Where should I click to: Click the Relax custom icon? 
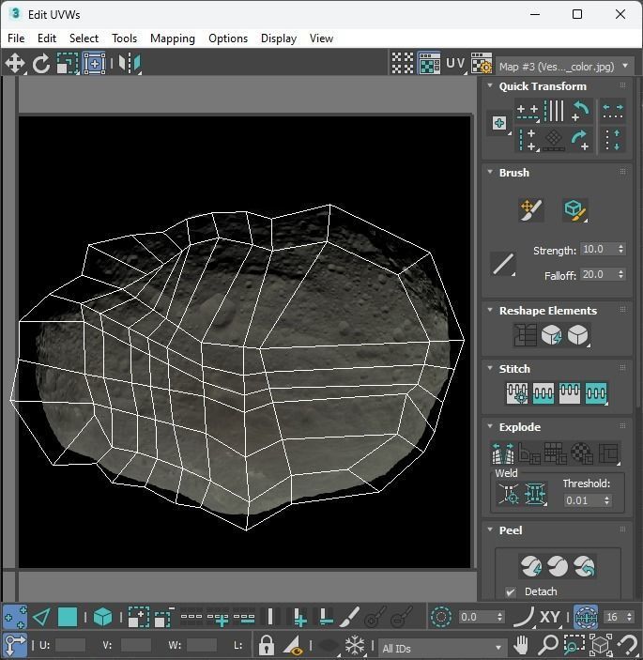coord(578,335)
